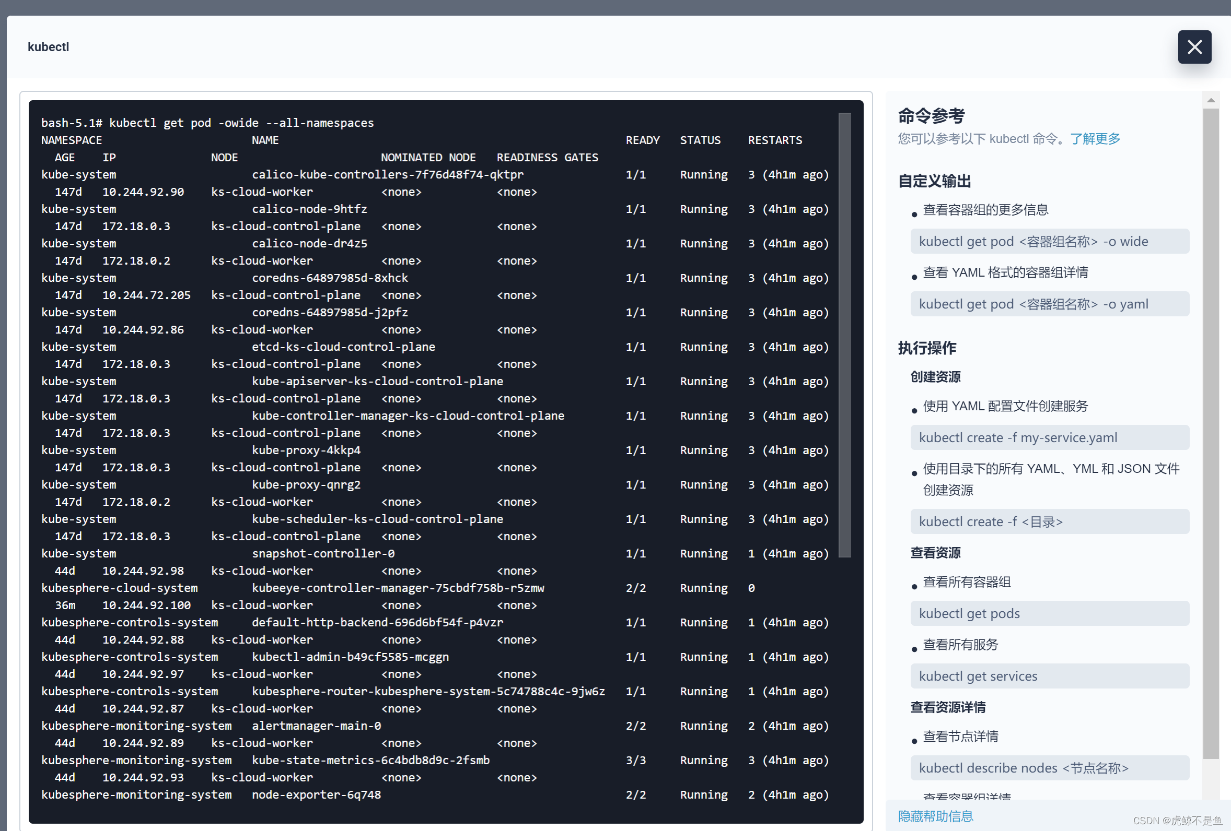This screenshot has width=1231, height=831.
Task: Click the pod name snapshot-controller-0
Action: pos(323,553)
